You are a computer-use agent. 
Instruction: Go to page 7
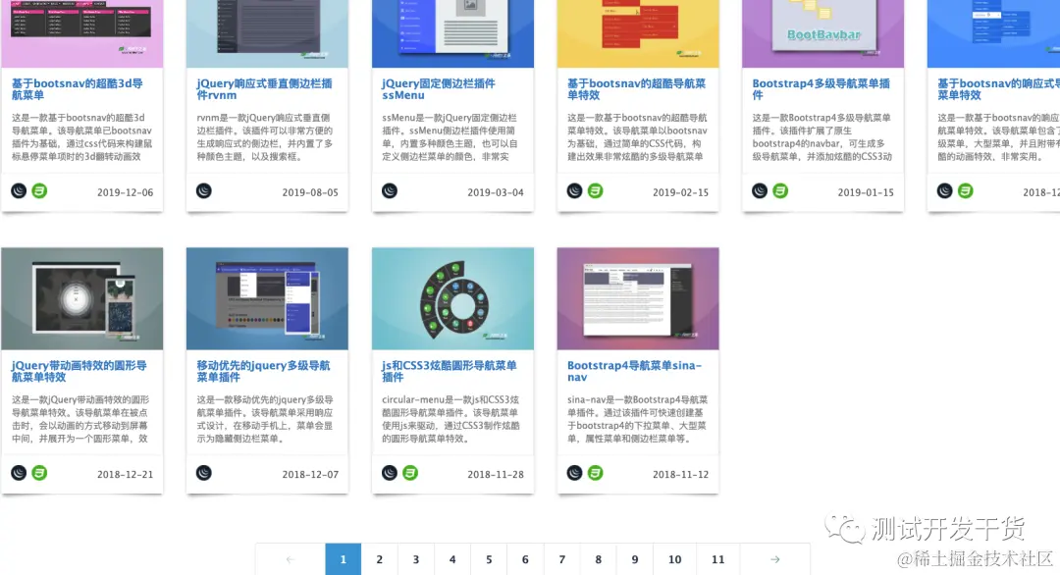(x=561, y=559)
